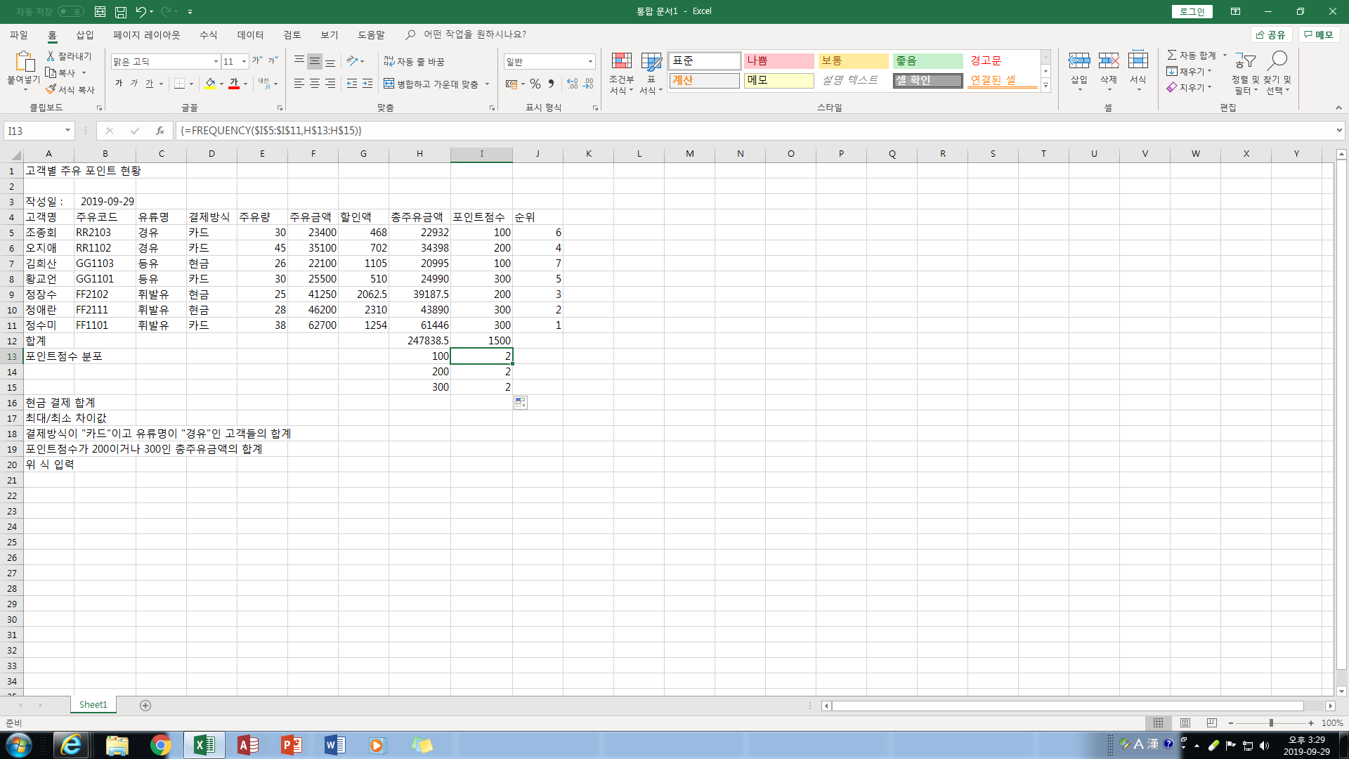This screenshot has width=1349, height=759.
Task: Click the insert function fx icon
Action: (x=160, y=131)
